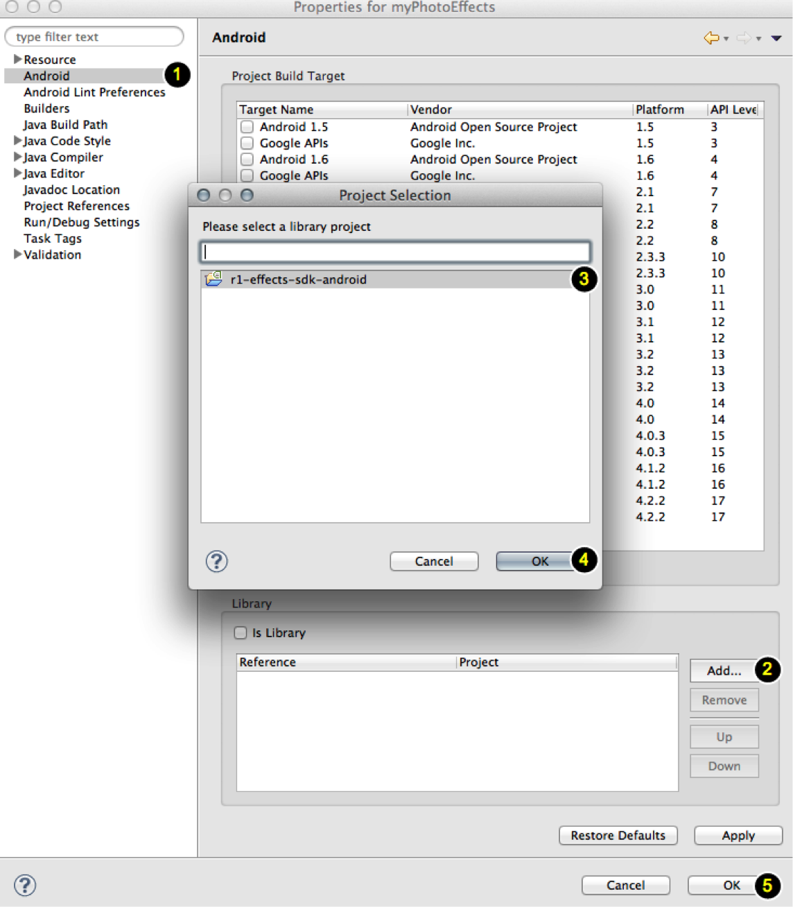The width and height of the screenshot is (793, 907).
Task: Select Android Lint Preferences
Action: tap(94, 92)
